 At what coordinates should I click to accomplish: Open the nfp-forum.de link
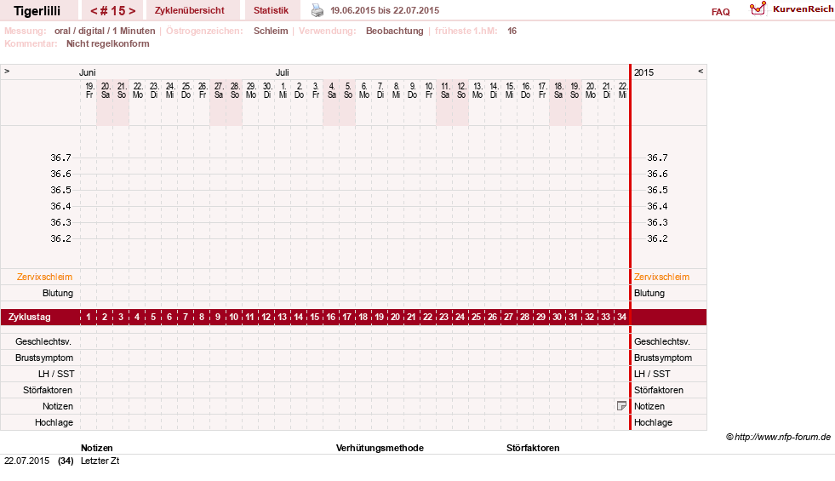pos(778,437)
